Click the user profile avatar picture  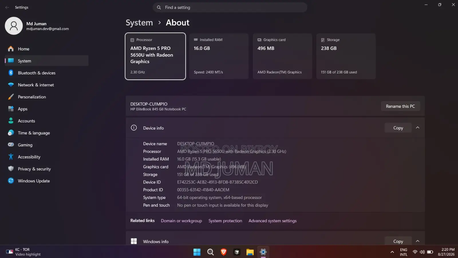pyautogui.click(x=14, y=26)
